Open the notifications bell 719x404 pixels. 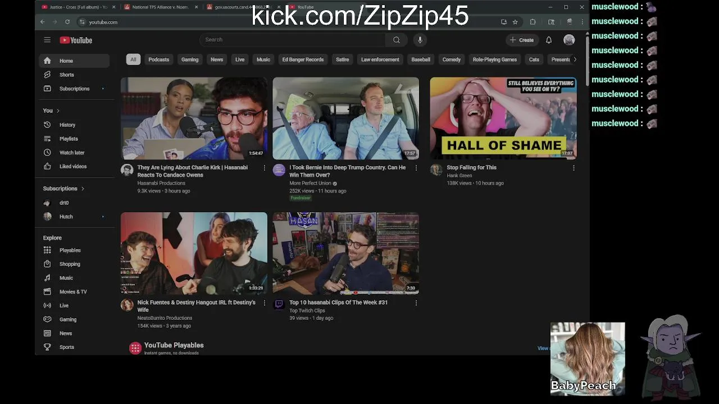click(549, 40)
